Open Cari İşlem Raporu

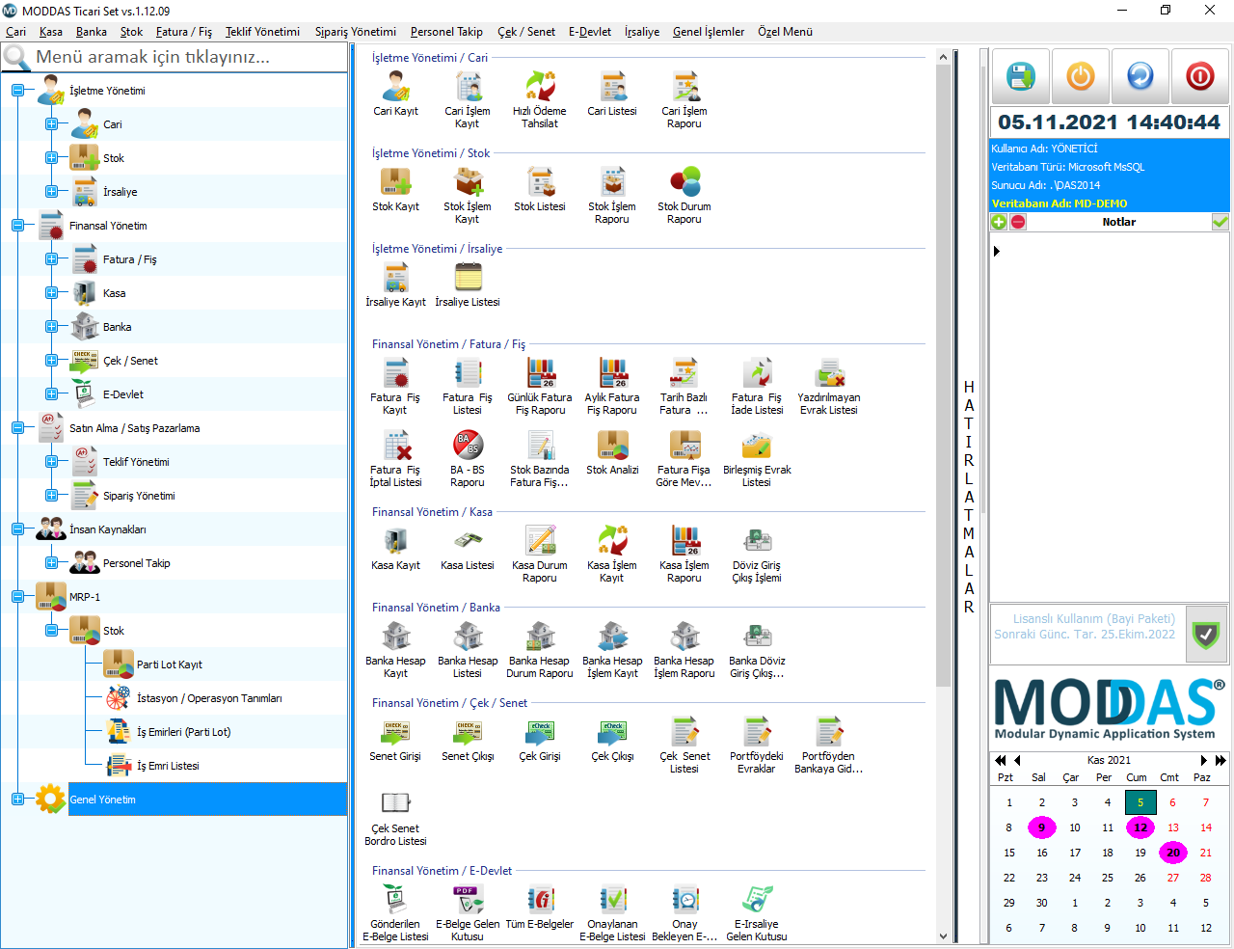684,99
